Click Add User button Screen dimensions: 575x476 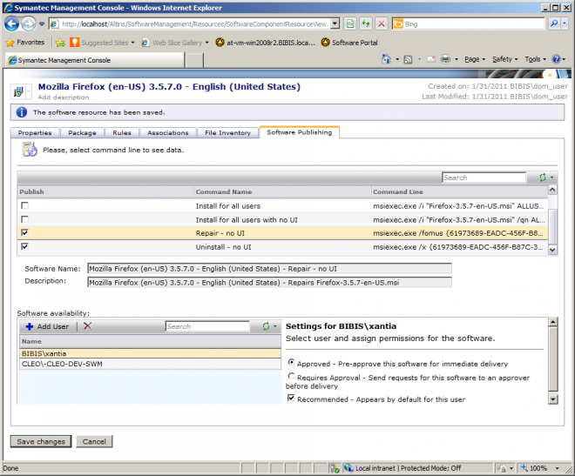point(47,326)
